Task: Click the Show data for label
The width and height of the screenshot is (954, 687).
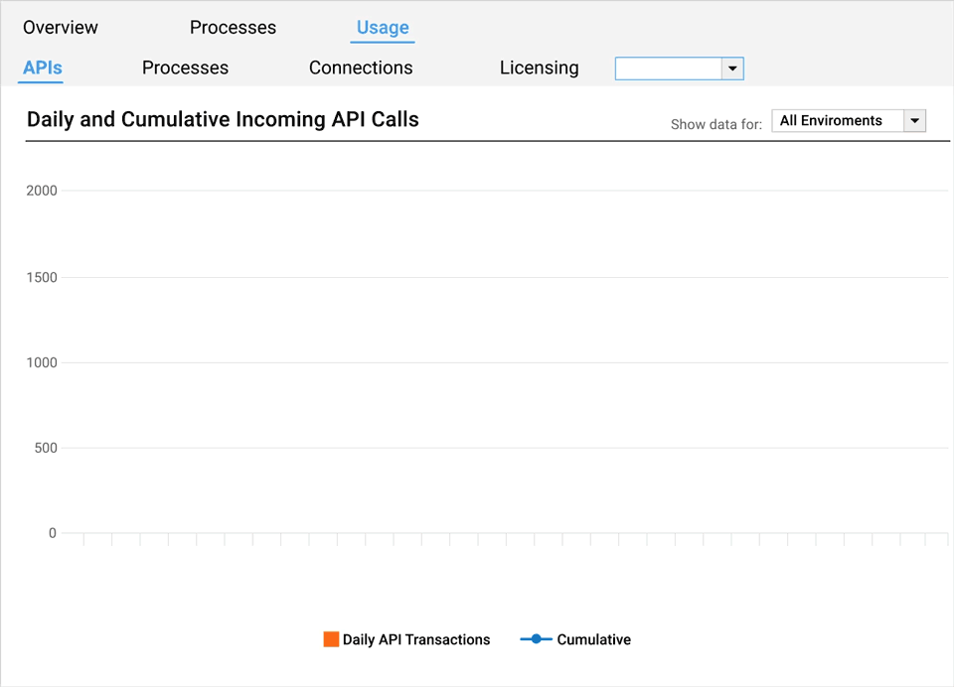Action: pyautogui.click(x=716, y=124)
